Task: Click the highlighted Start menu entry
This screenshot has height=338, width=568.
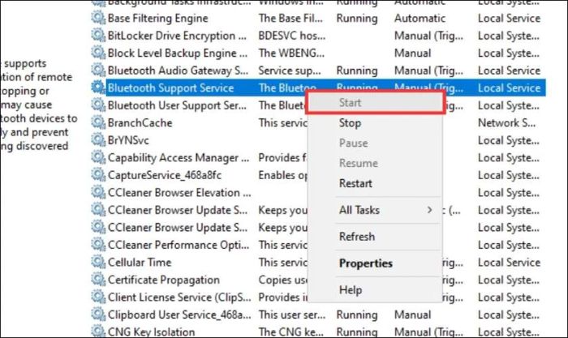Action: [x=375, y=103]
